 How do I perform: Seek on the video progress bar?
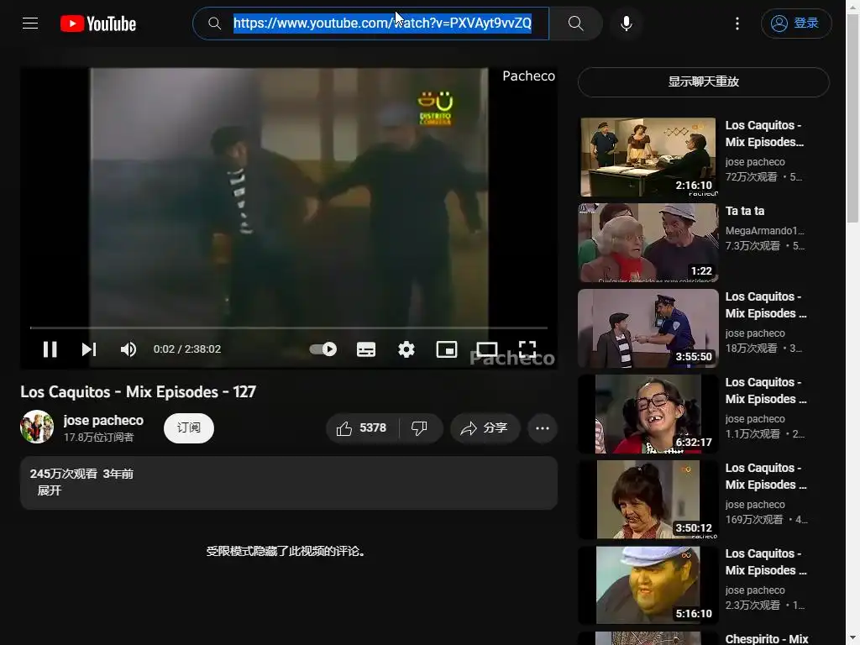coord(289,328)
